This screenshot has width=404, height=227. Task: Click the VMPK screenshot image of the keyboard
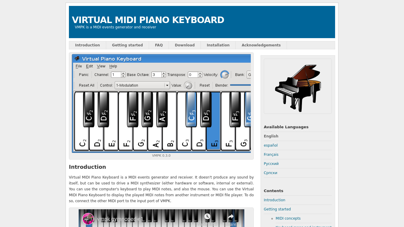coord(161,103)
